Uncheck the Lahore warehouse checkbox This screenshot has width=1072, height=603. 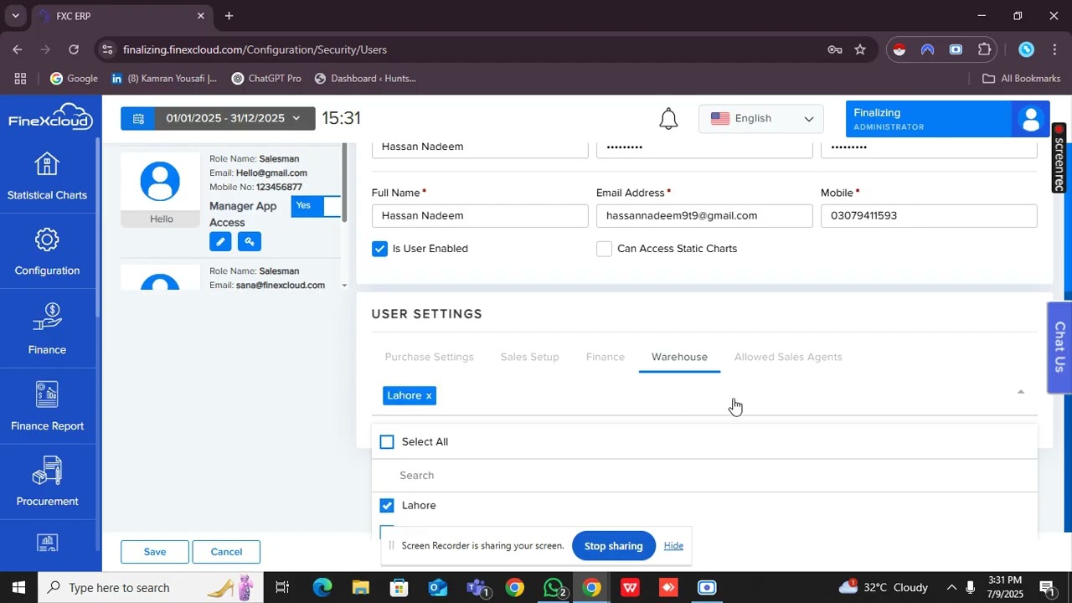(387, 506)
